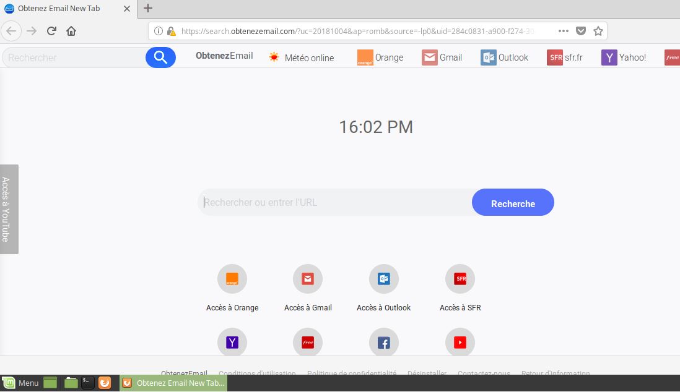Click the top Rechercher search field
The width and height of the screenshot is (680, 392).
tap(74, 58)
